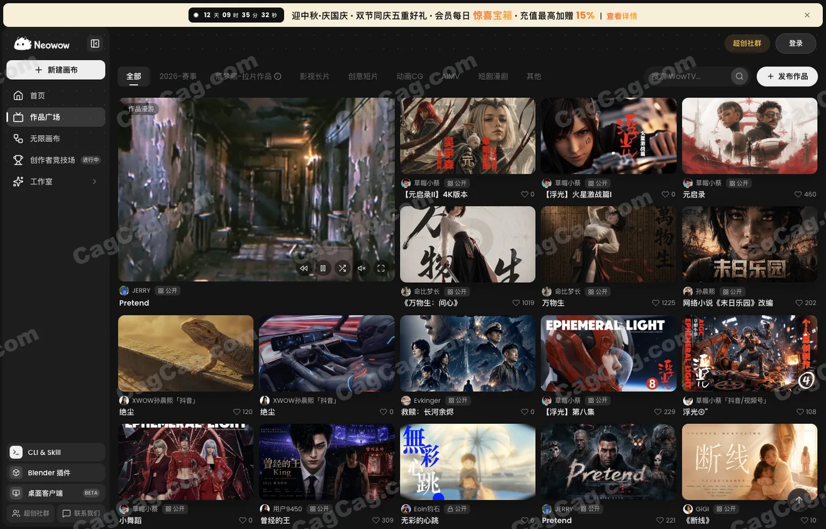This screenshot has width=826, height=529.
Task: Like 《万物生：问心》 with 1019 likes
Action: pos(516,303)
